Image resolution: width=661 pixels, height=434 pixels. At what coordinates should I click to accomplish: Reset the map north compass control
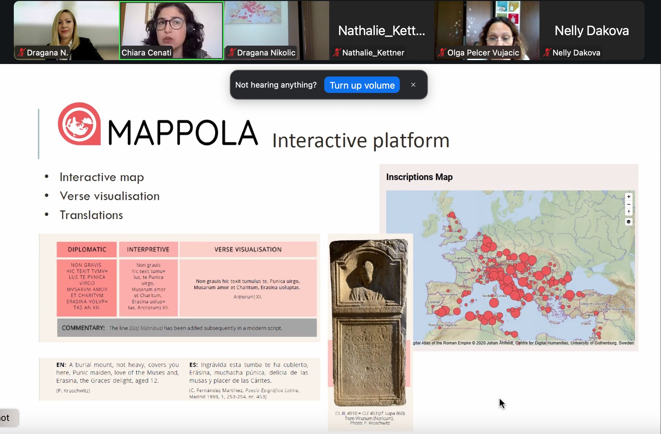[628, 212]
